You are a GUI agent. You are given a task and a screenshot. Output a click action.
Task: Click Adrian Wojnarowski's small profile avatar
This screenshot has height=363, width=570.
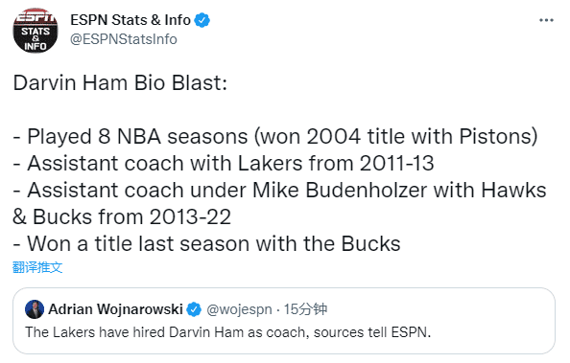[x=35, y=309]
